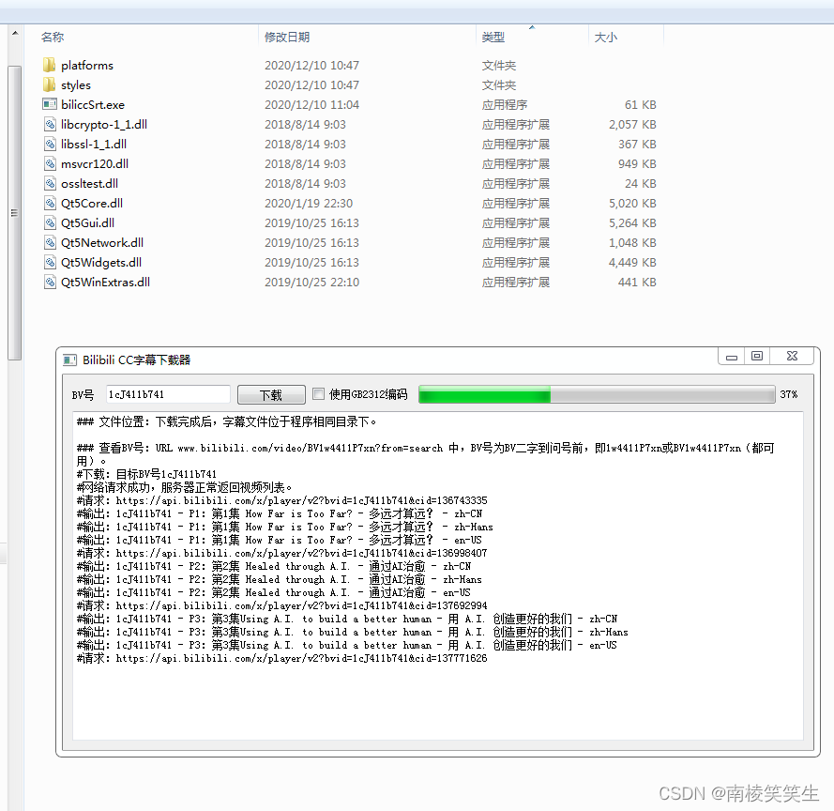
Task: Click the ossltest.dll file icon
Action: [x=50, y=183]
